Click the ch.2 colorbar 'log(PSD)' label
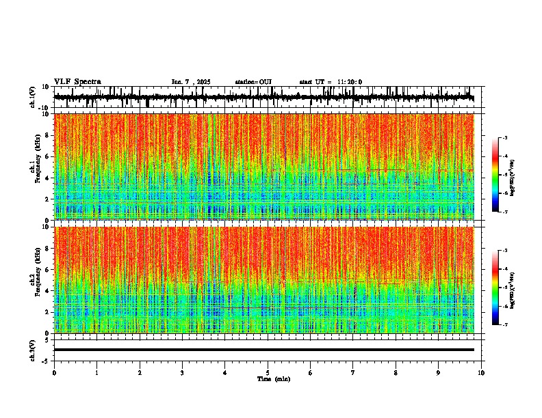Screen dimensions: 542x418 513,291
